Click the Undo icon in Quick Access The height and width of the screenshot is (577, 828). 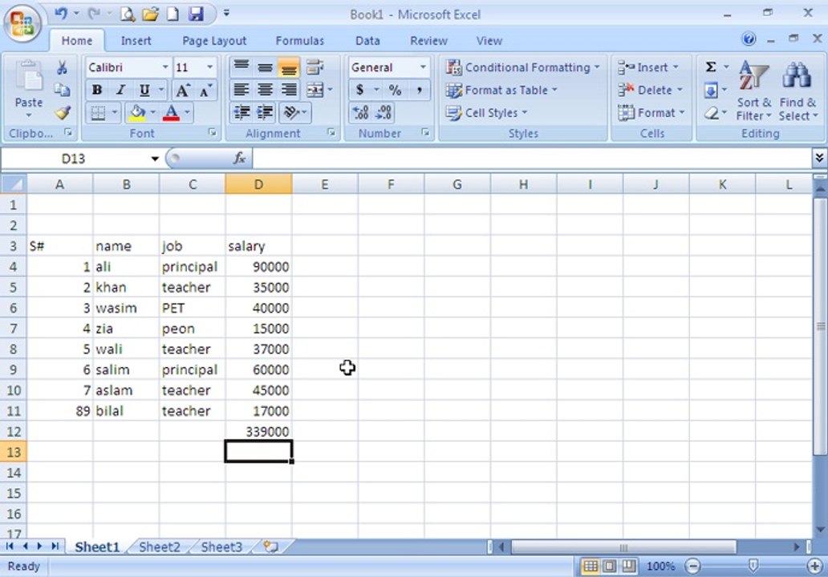(61, 14)
